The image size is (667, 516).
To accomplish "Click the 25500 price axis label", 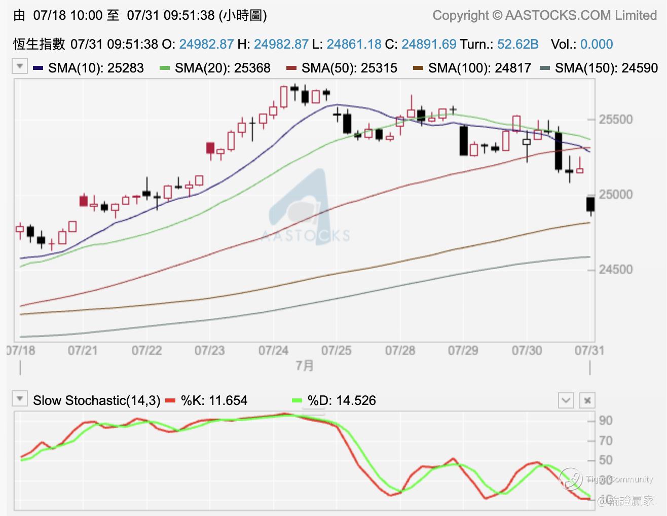I will pyautogui.click(x=616, y=120).
